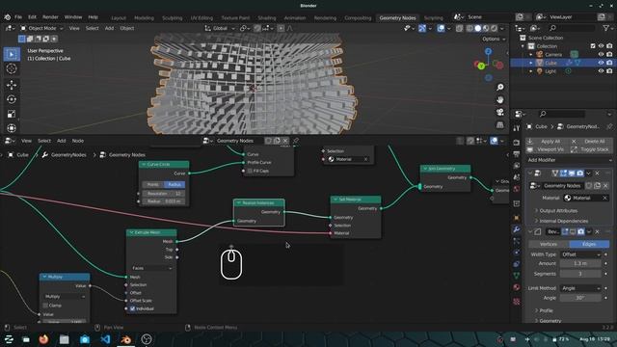Click the Blender icon in the taskbar

pyautogui.click(x=125, y=339)
